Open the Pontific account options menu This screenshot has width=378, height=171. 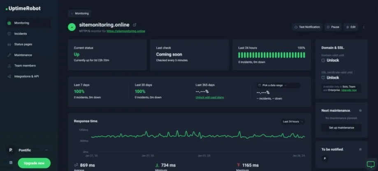click(46, 150)
